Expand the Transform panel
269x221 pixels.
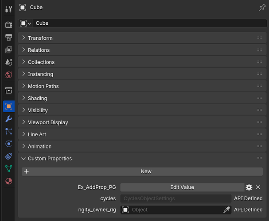click(142, 38)
